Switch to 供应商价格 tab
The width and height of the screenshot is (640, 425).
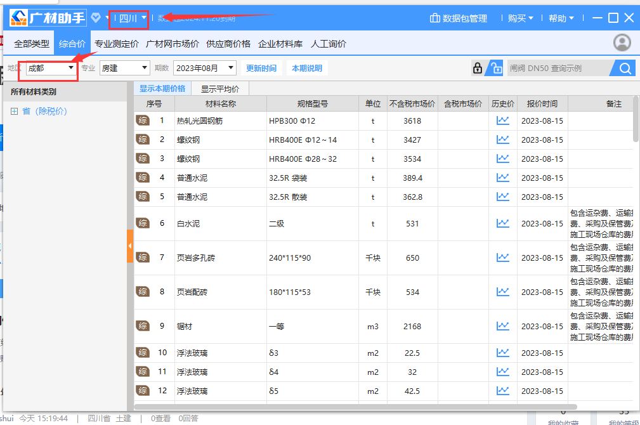click(228, 44)
